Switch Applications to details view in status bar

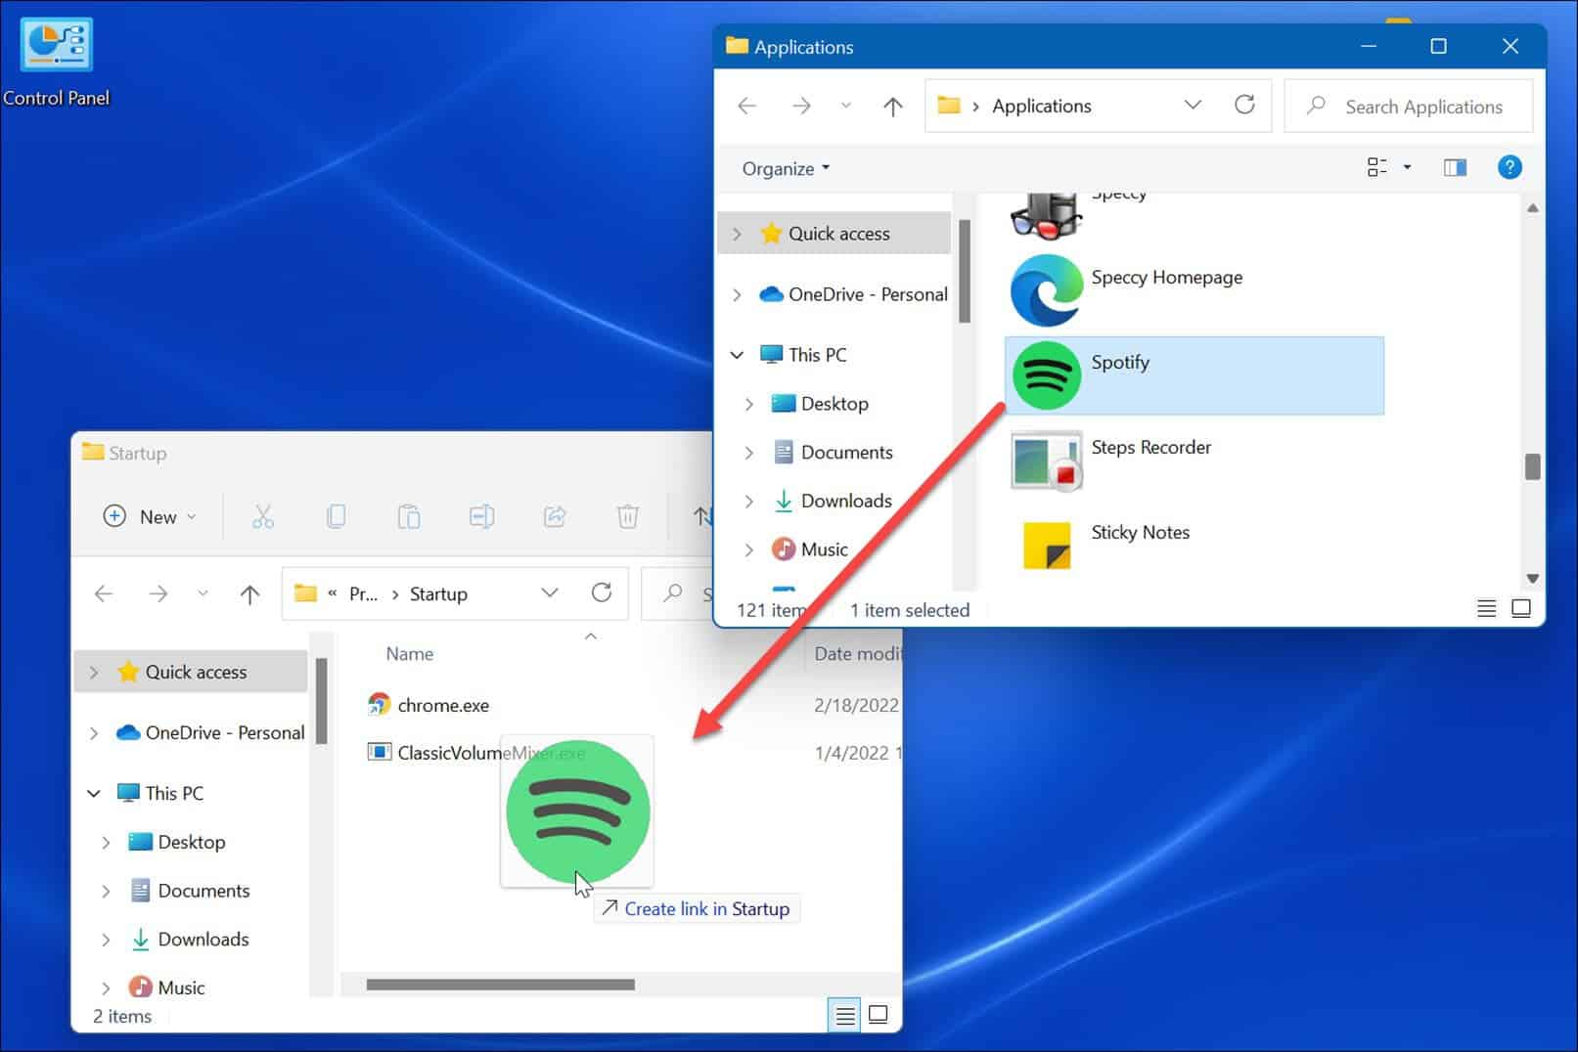(1486, 609)
